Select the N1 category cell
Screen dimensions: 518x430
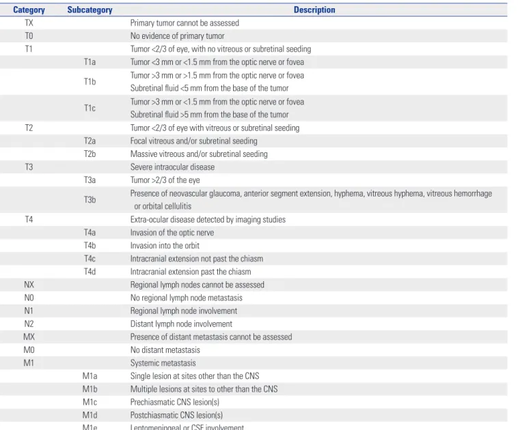coord(29,311)
